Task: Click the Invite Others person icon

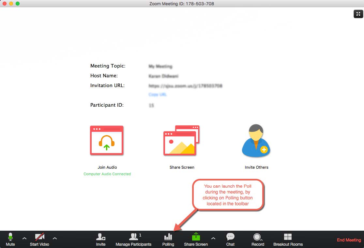Action: pos(256,140)
